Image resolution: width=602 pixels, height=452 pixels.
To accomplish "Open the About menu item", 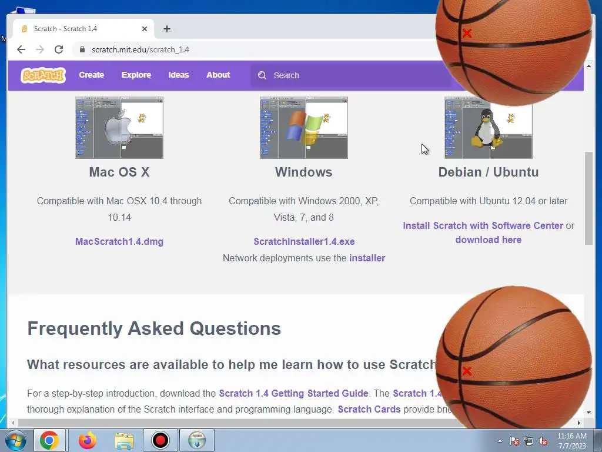I will [x=218, y=75].
